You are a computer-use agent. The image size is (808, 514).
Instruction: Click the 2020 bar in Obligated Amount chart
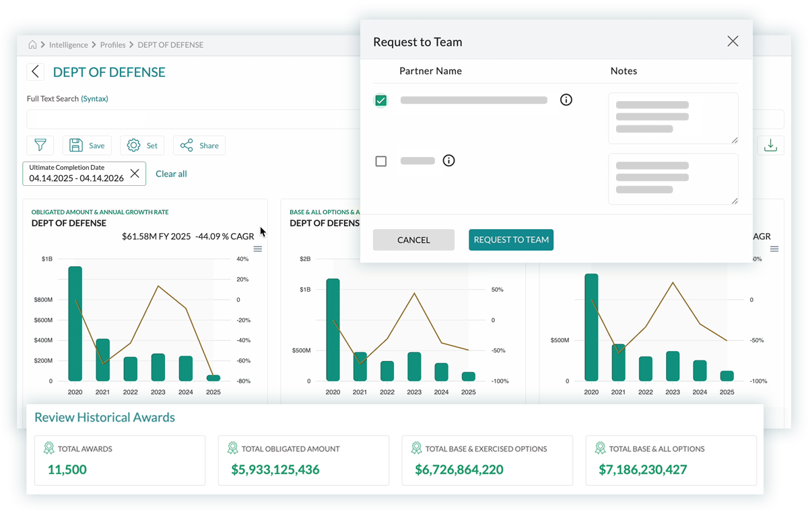pyautogui.click(x=75, y=324)
